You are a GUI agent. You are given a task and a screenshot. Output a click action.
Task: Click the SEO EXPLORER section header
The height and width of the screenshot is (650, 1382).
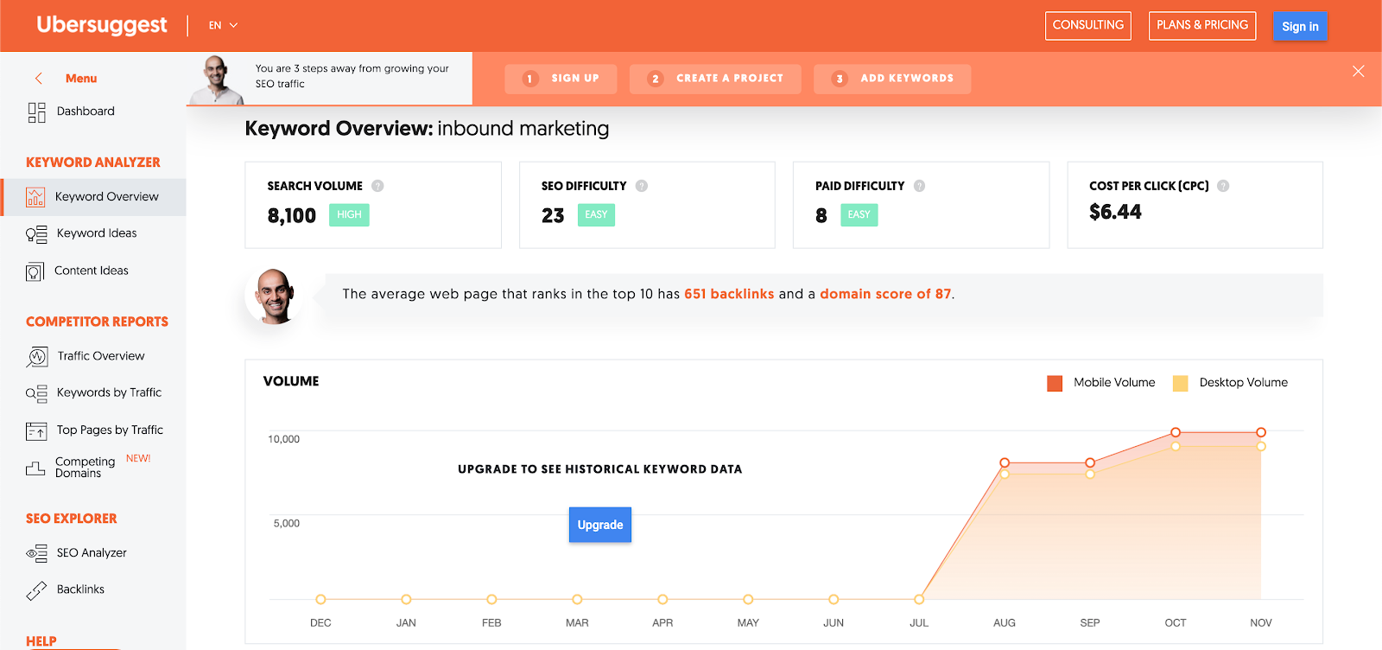pyautogui.click(x=72, y=519)
